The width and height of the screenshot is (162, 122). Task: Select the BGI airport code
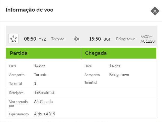[107, 39]
